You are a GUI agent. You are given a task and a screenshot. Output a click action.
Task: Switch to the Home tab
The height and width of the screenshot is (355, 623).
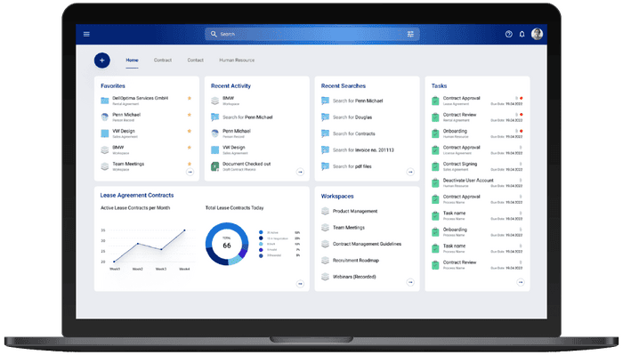(x=132, y=61)
